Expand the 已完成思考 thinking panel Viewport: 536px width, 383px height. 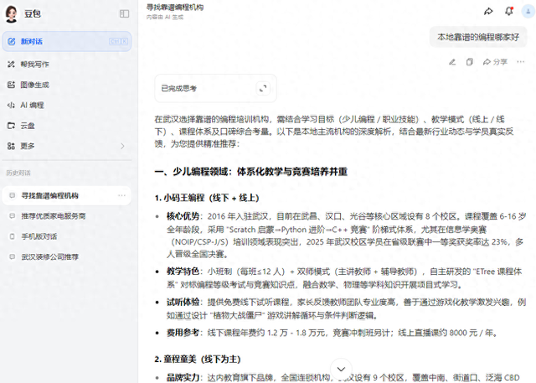(x=263, y=88)
